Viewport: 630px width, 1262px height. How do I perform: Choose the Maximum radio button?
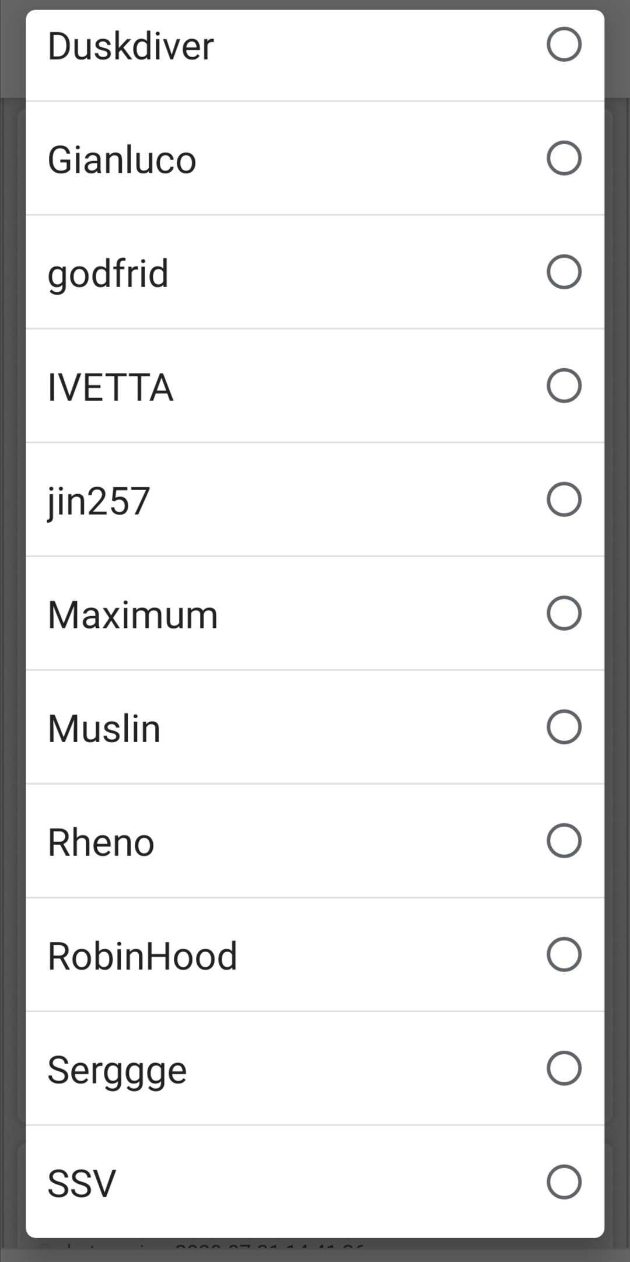tap(563, 613)
